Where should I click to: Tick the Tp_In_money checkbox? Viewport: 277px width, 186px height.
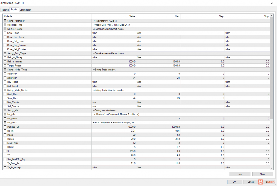pos(5,167)
